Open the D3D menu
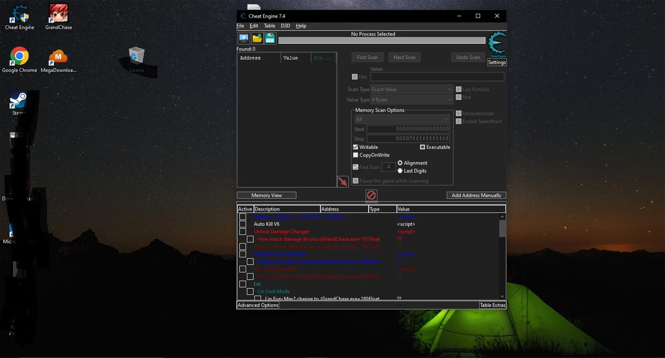The width and height of the screenshot is (665, 358). (285, 26)
